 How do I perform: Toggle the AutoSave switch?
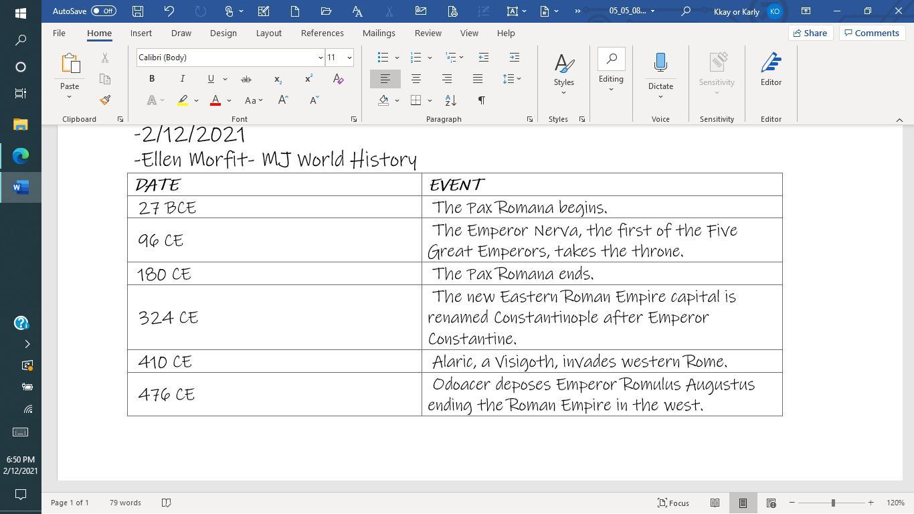[104, 11]
